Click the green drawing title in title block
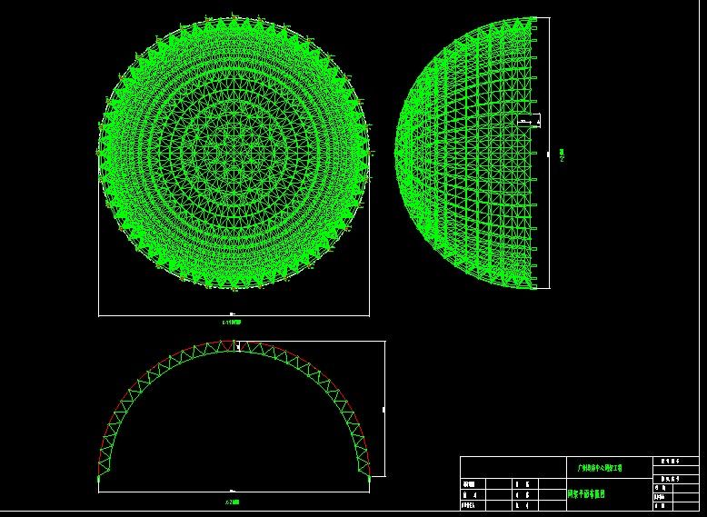The width and height of the screenshot is (707, 517). coord(586,494)
